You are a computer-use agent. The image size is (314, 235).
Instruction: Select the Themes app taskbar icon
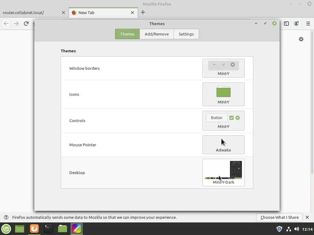(77, 229)
